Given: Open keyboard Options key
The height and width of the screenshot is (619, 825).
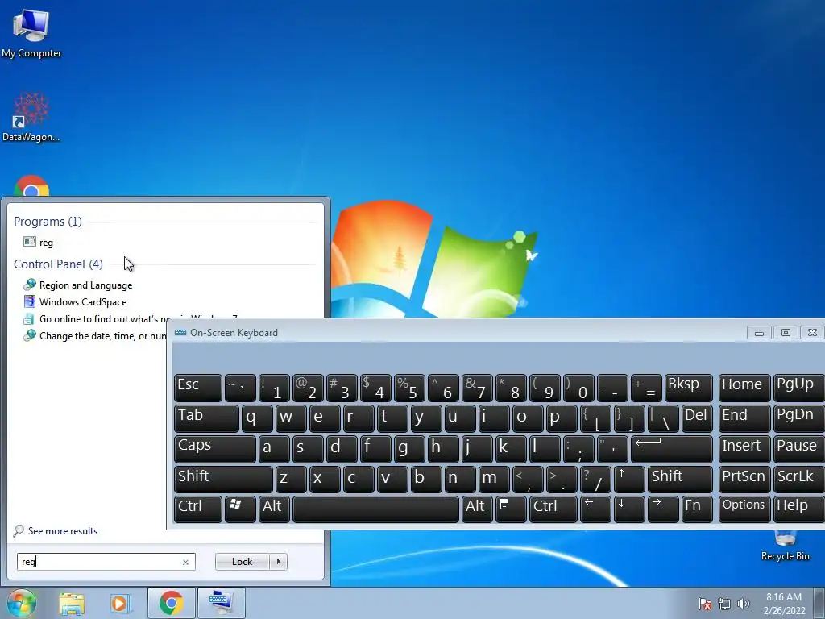Looking at the screenshot, I should [744, 509].
